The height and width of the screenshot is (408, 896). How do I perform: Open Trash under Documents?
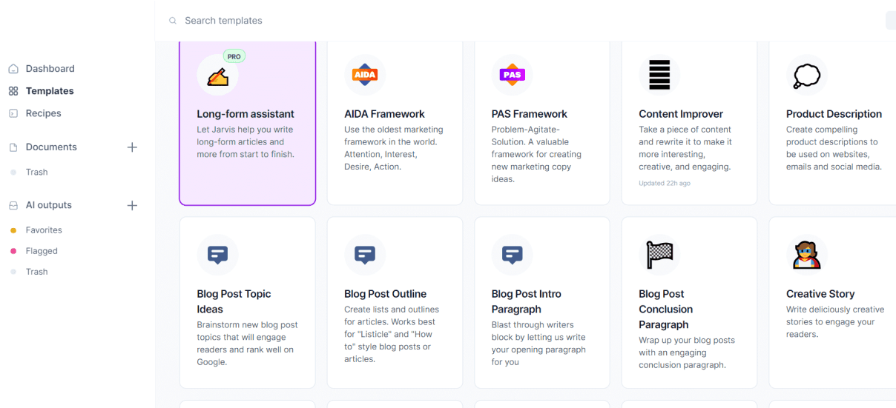[36, 172]
